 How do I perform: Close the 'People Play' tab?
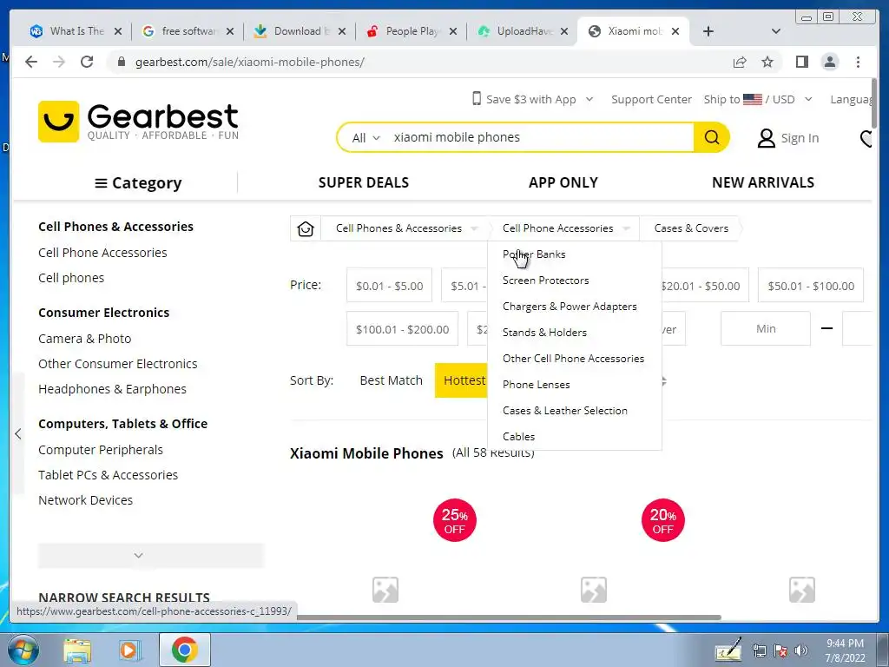[x=453, y=31]
